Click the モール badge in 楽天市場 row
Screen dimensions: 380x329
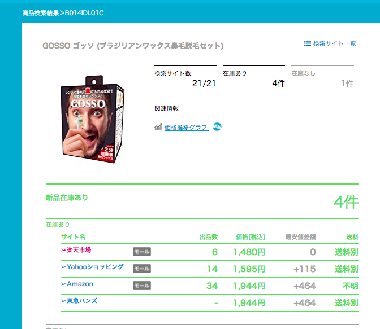(x=142, y=252)
